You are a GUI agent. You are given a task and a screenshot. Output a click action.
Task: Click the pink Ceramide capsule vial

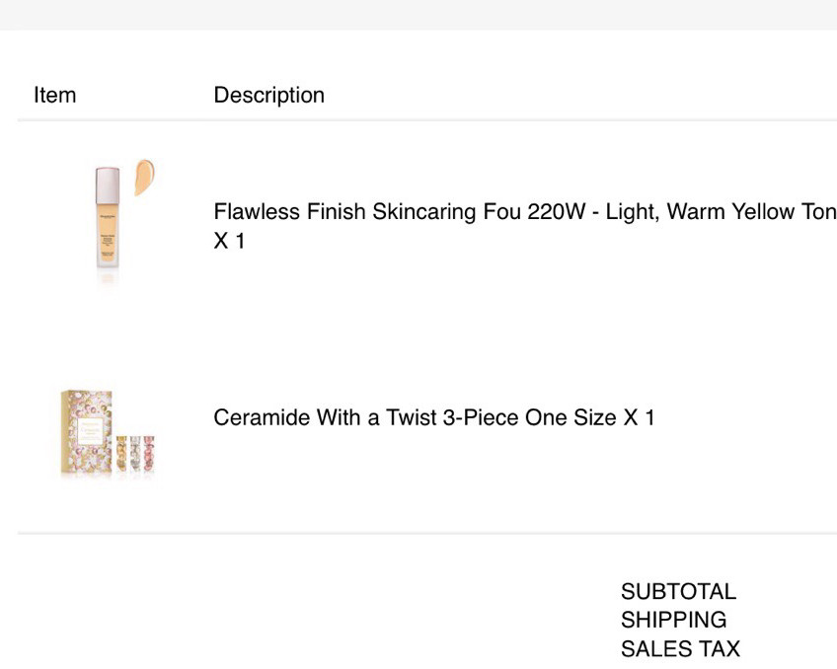point(149,454)
